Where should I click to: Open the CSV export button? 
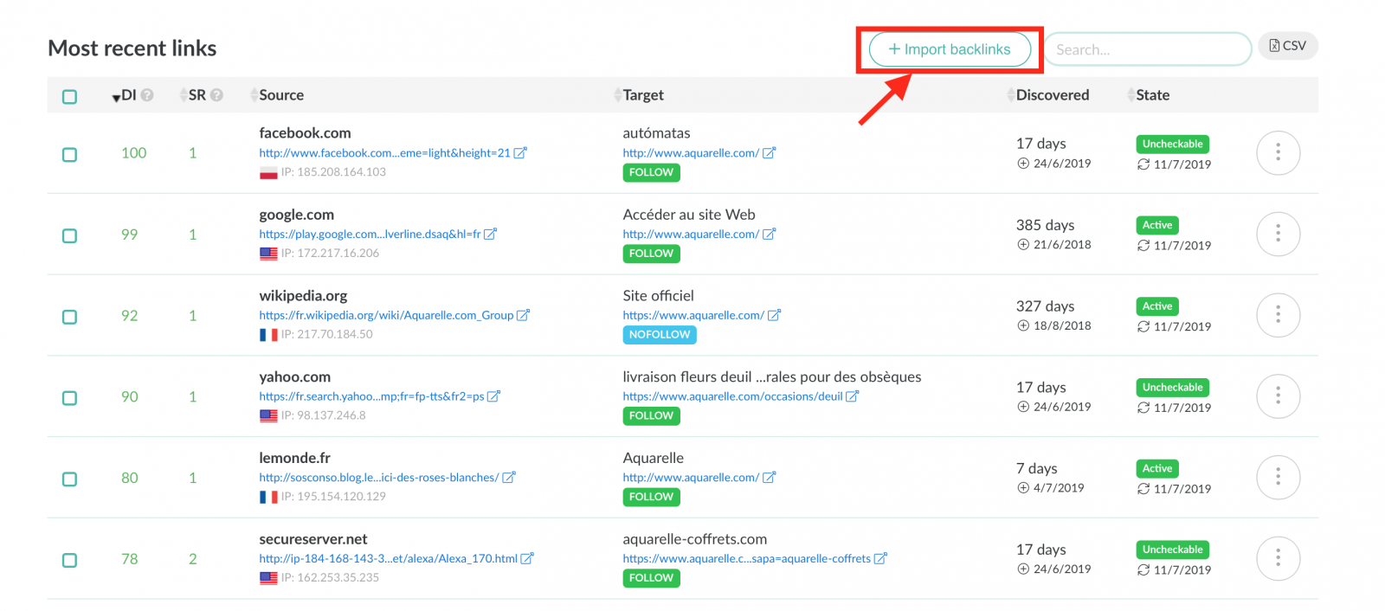click(x=1287, y=46)
